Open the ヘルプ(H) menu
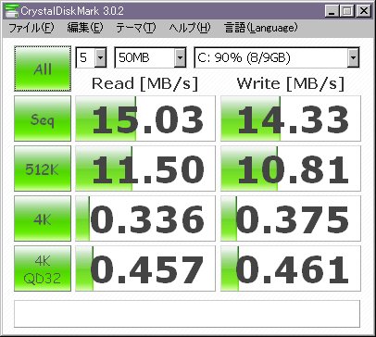 tap(190, 28)
